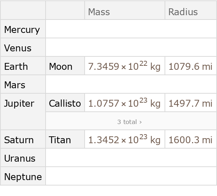This screenshot has height=196, width=217.
Task: Click the Mass column header
Action: [99, 12]
